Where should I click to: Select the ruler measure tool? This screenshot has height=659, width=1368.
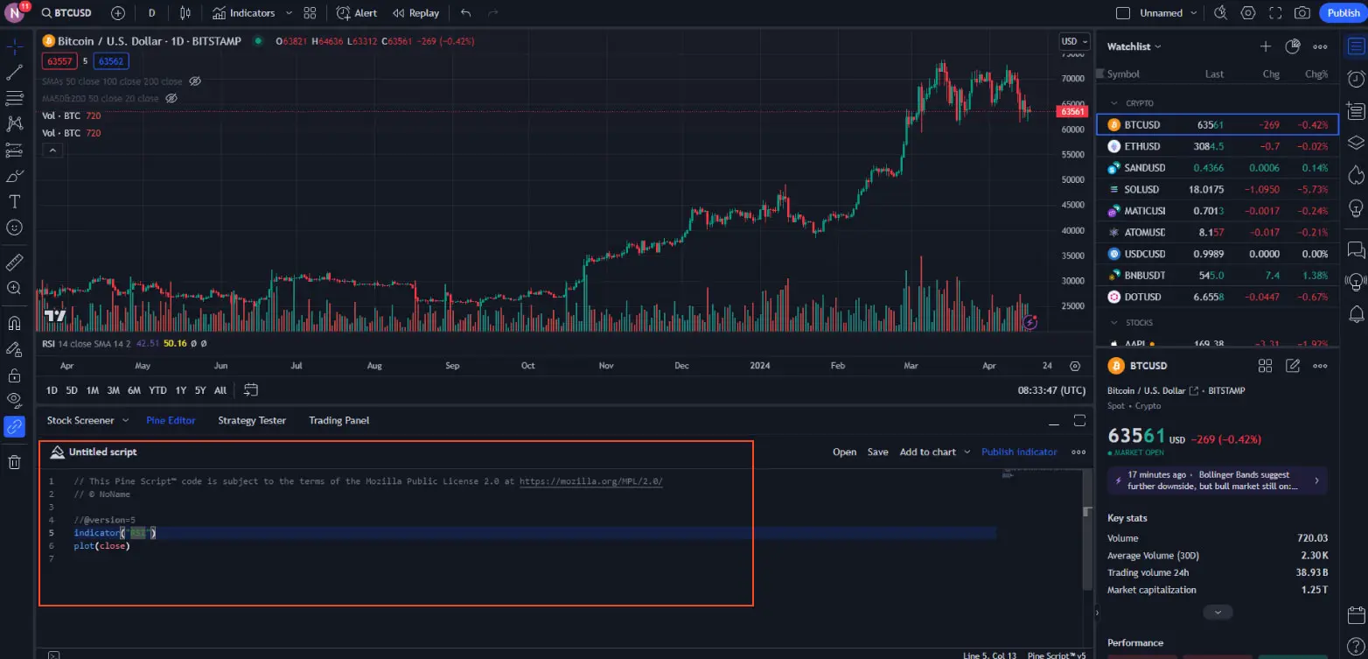coord(15,262)
